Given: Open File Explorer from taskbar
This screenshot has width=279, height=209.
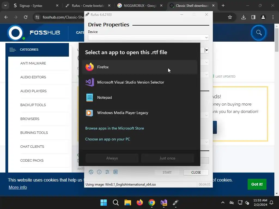Looking at the screenshot, I should [128, 202].
